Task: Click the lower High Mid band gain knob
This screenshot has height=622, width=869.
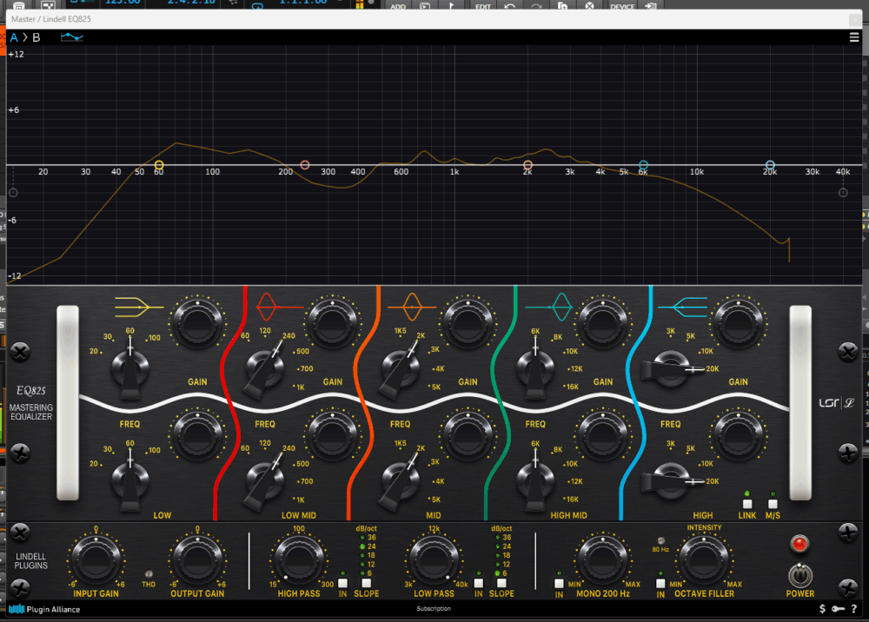Action: pos(603,436)
